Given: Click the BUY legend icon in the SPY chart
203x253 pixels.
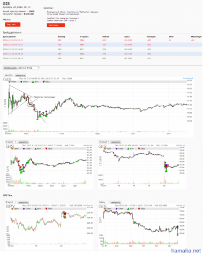Looking at the screenshot, I should 36,209.
